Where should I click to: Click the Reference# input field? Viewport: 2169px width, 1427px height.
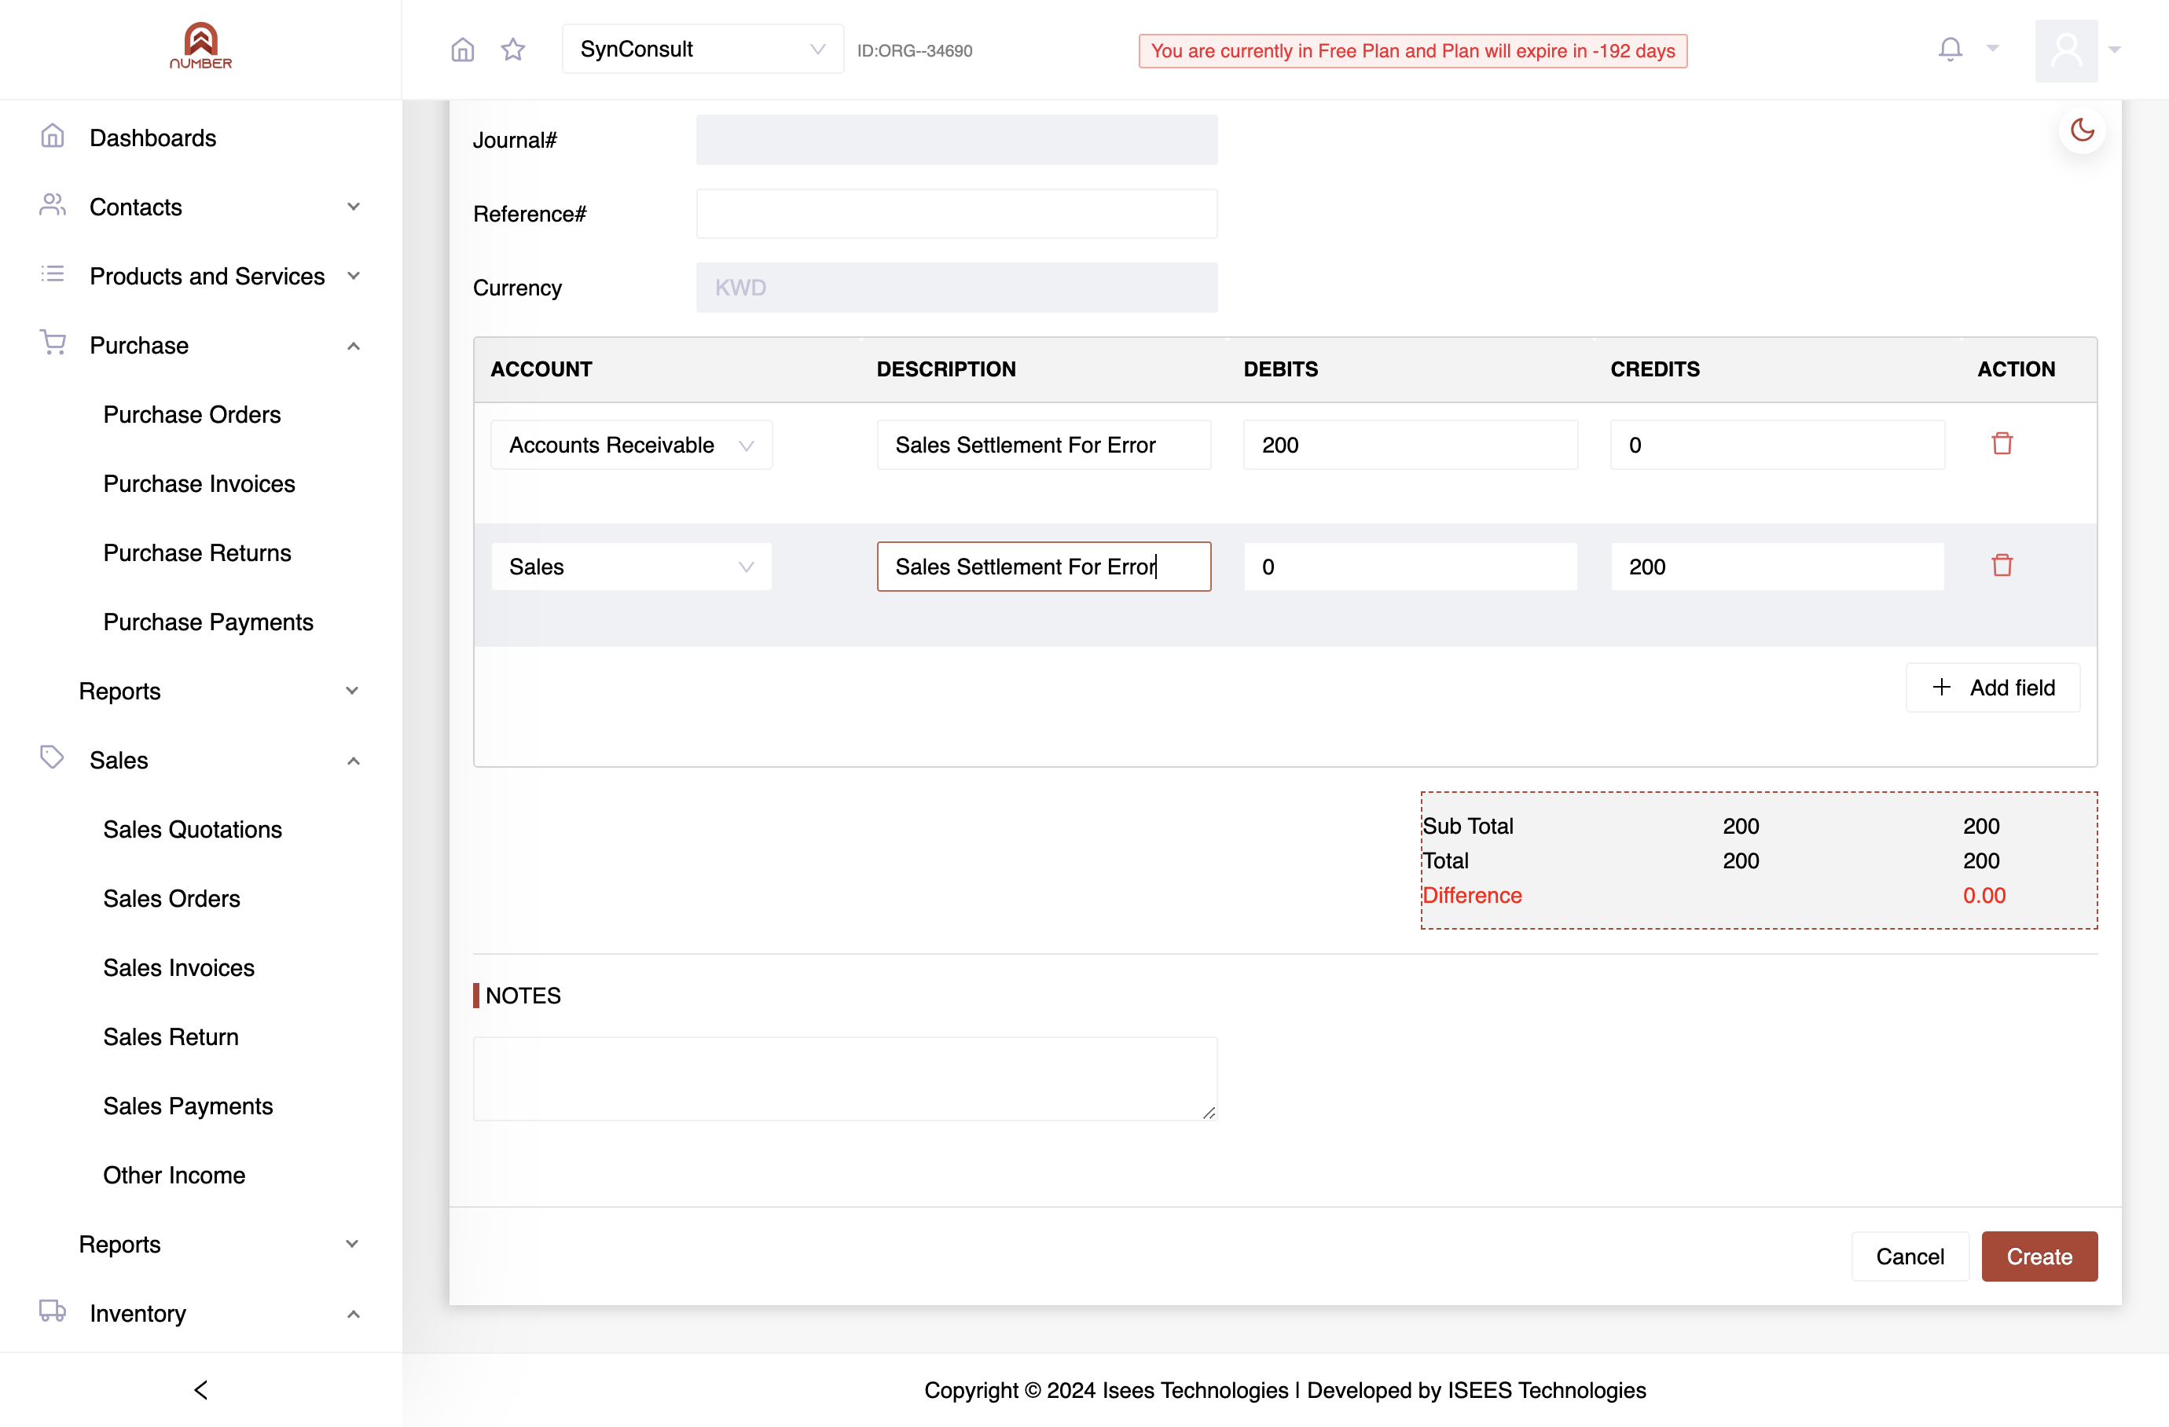point(957,215)
